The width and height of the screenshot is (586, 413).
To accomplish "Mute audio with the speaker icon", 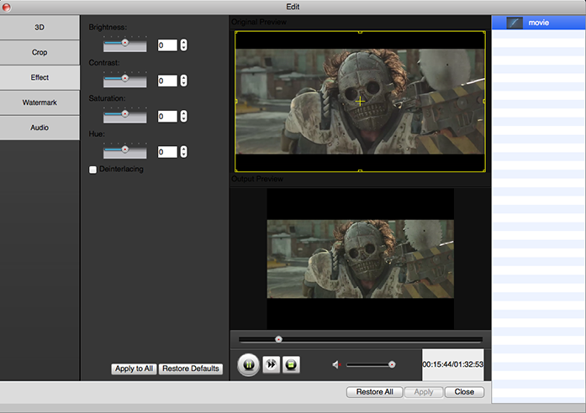I will click(336, 364).
